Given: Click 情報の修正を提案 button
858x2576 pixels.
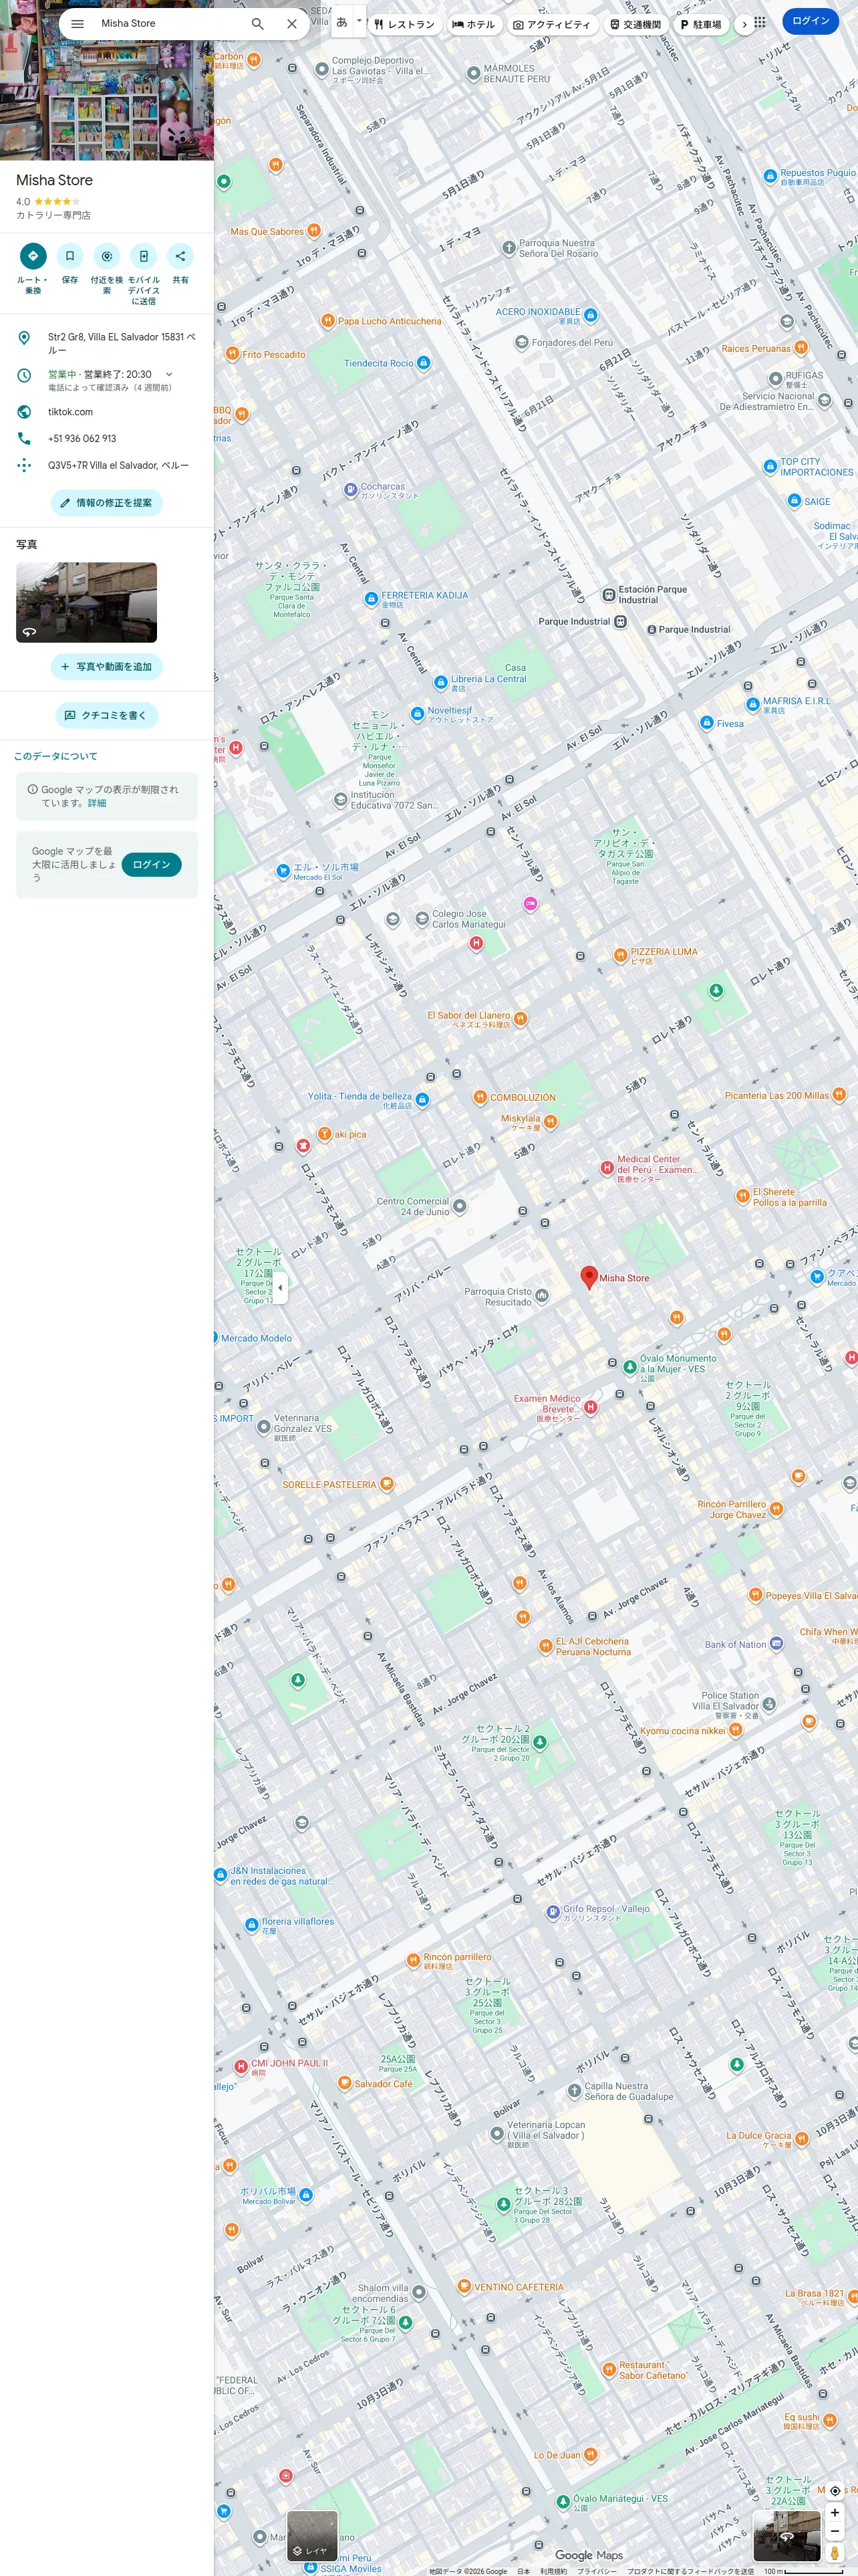Looking at the screenshot, I should (107, 503).
